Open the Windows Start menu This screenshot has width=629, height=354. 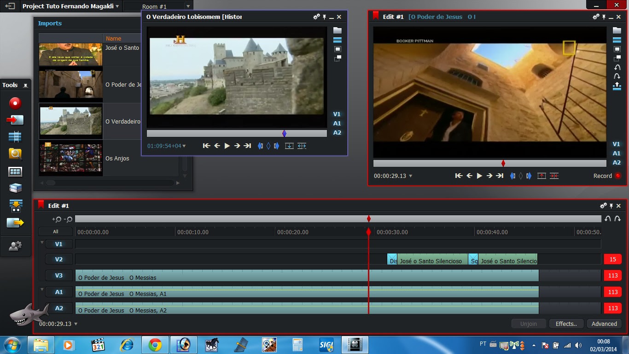click(12, 345)
